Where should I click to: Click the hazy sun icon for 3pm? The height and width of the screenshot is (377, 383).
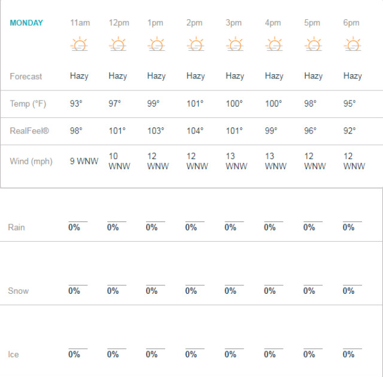235,44
